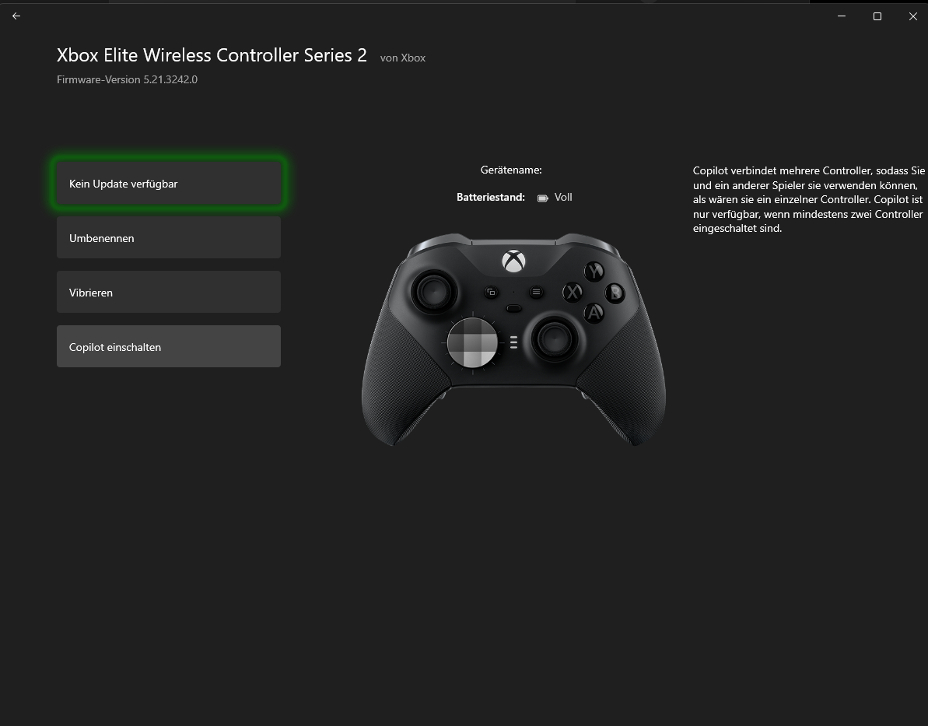Click the A button on controller image
The image size is (928, 726).
[x=594, y=312]
